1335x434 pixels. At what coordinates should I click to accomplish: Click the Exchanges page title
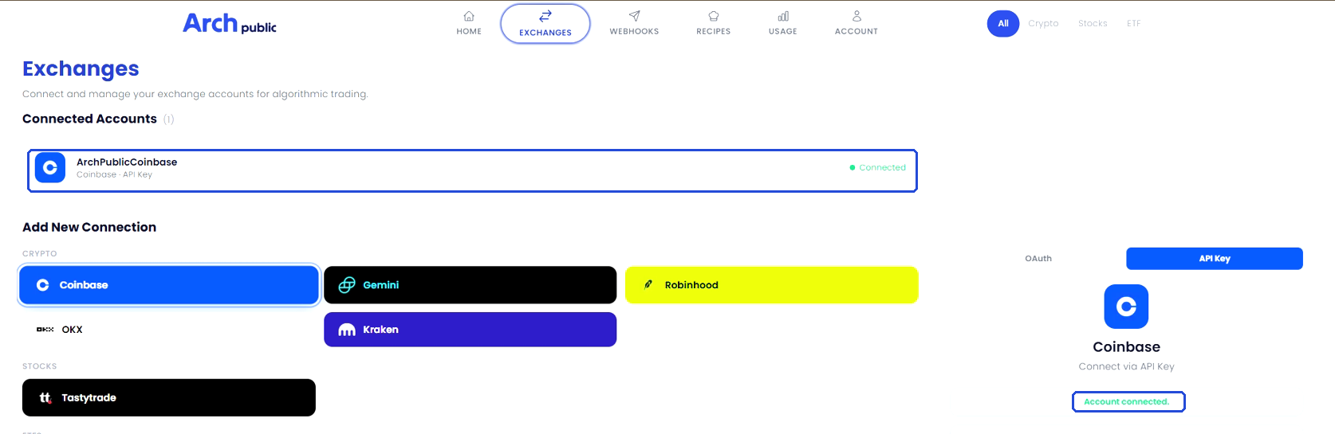pos(81,69)
